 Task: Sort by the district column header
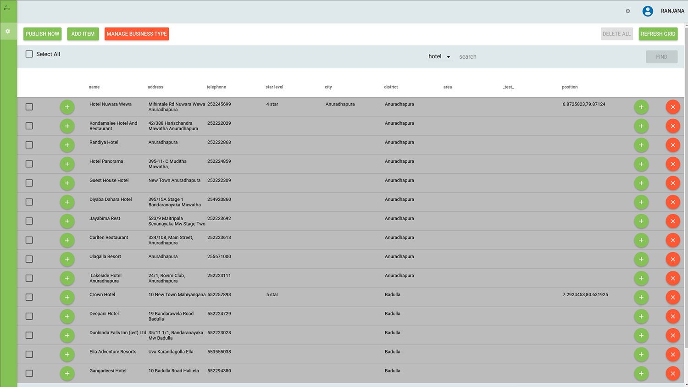[x=391, y=87]
